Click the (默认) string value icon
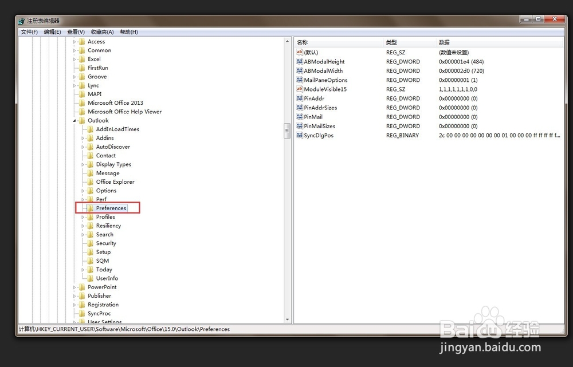Screen dimensions: 573x367 pos(300,52)
